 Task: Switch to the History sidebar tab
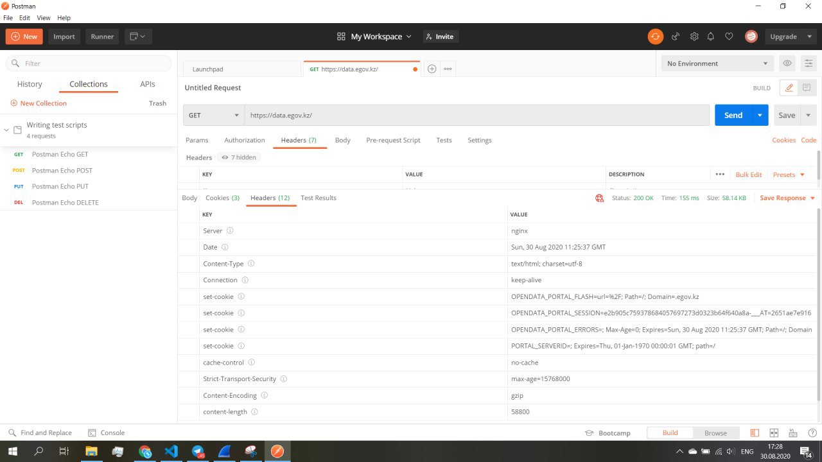(x=30, y=84)
